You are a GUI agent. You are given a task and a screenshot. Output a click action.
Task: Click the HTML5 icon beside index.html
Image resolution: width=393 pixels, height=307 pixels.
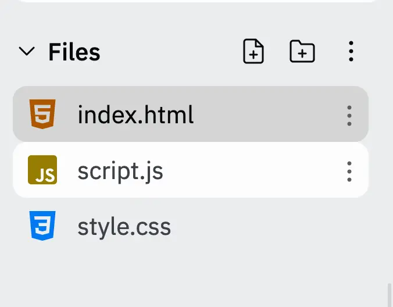coord(42,114)
